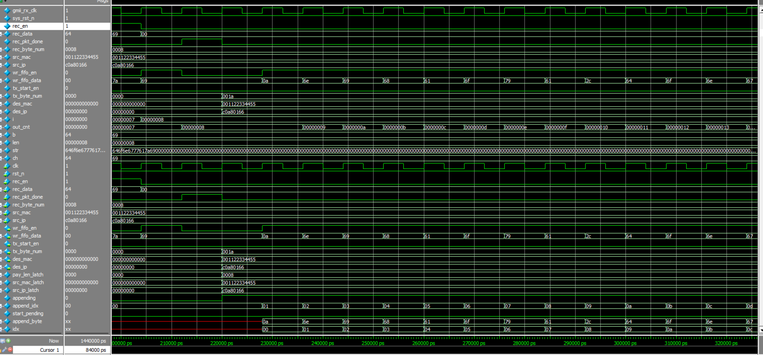Expand the src_mac bus signal
The image size is (763, 355).
1,57
